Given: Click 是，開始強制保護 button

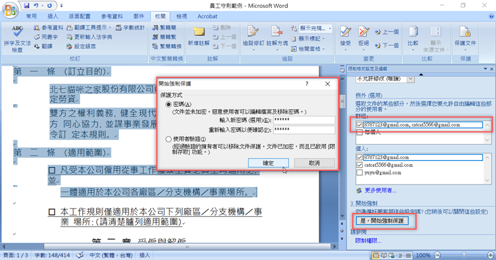Looking at the screenshot, I should pos(382,221).
